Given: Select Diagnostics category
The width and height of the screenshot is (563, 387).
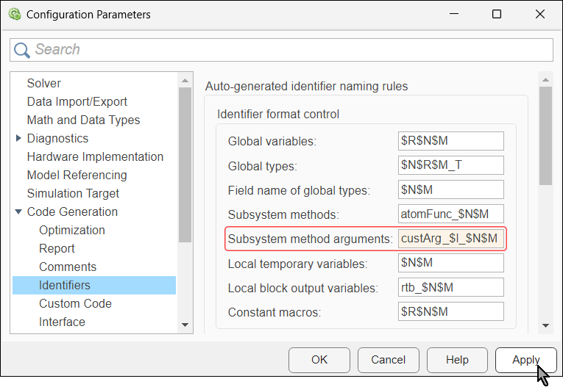Looking at the screenshot, I should point(57,138).
